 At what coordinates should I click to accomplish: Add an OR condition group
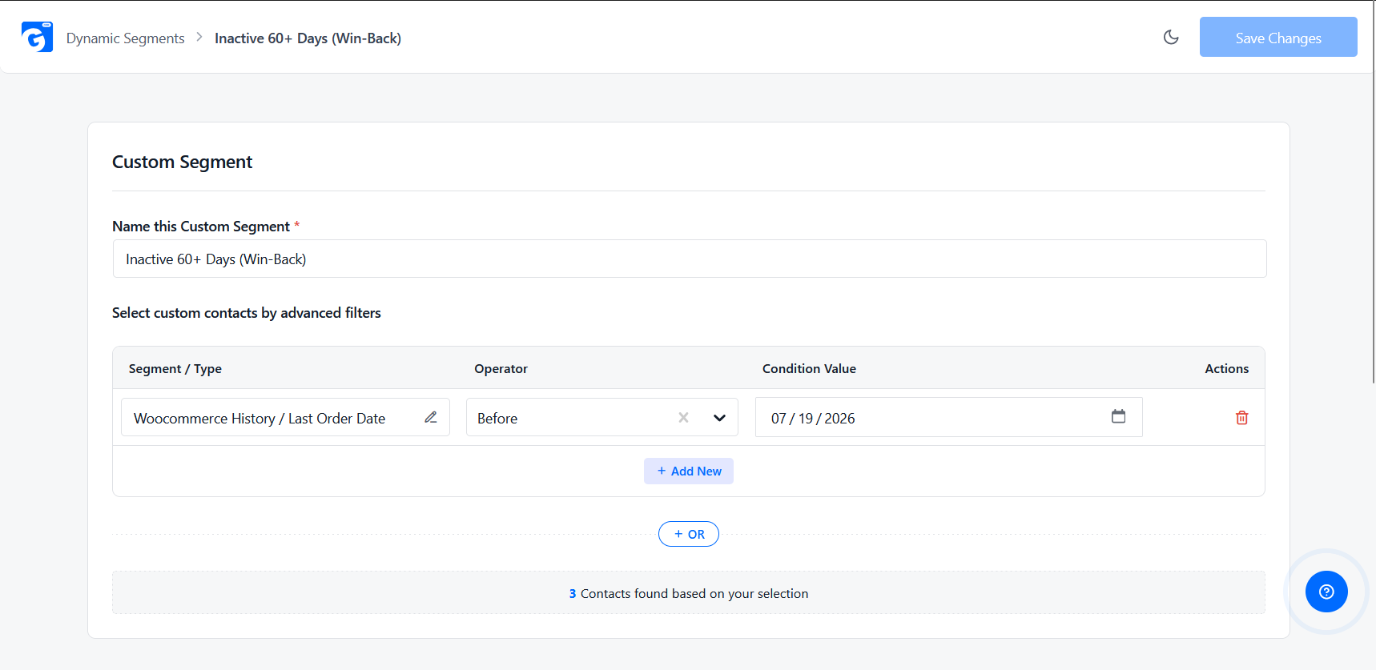(x=689, y=534)
